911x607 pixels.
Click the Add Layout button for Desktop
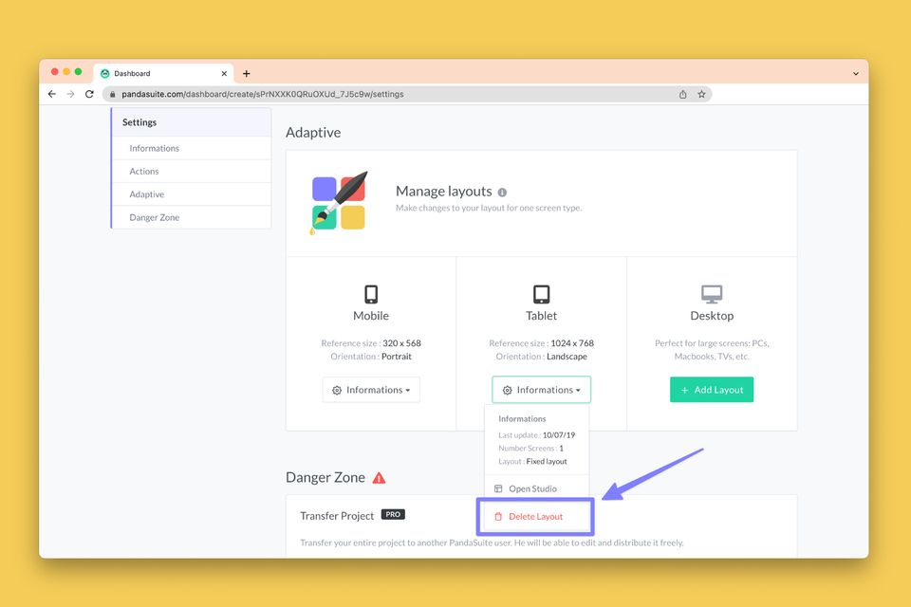tap(712, 389)
